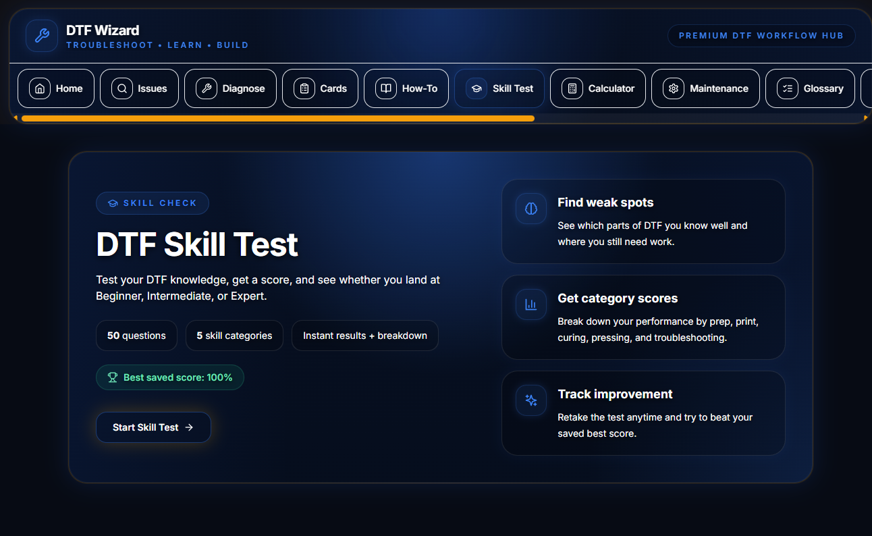Click the orange horizontal navigation scrollbar
Screen dimensions: 872x536
tap(277, 118)
